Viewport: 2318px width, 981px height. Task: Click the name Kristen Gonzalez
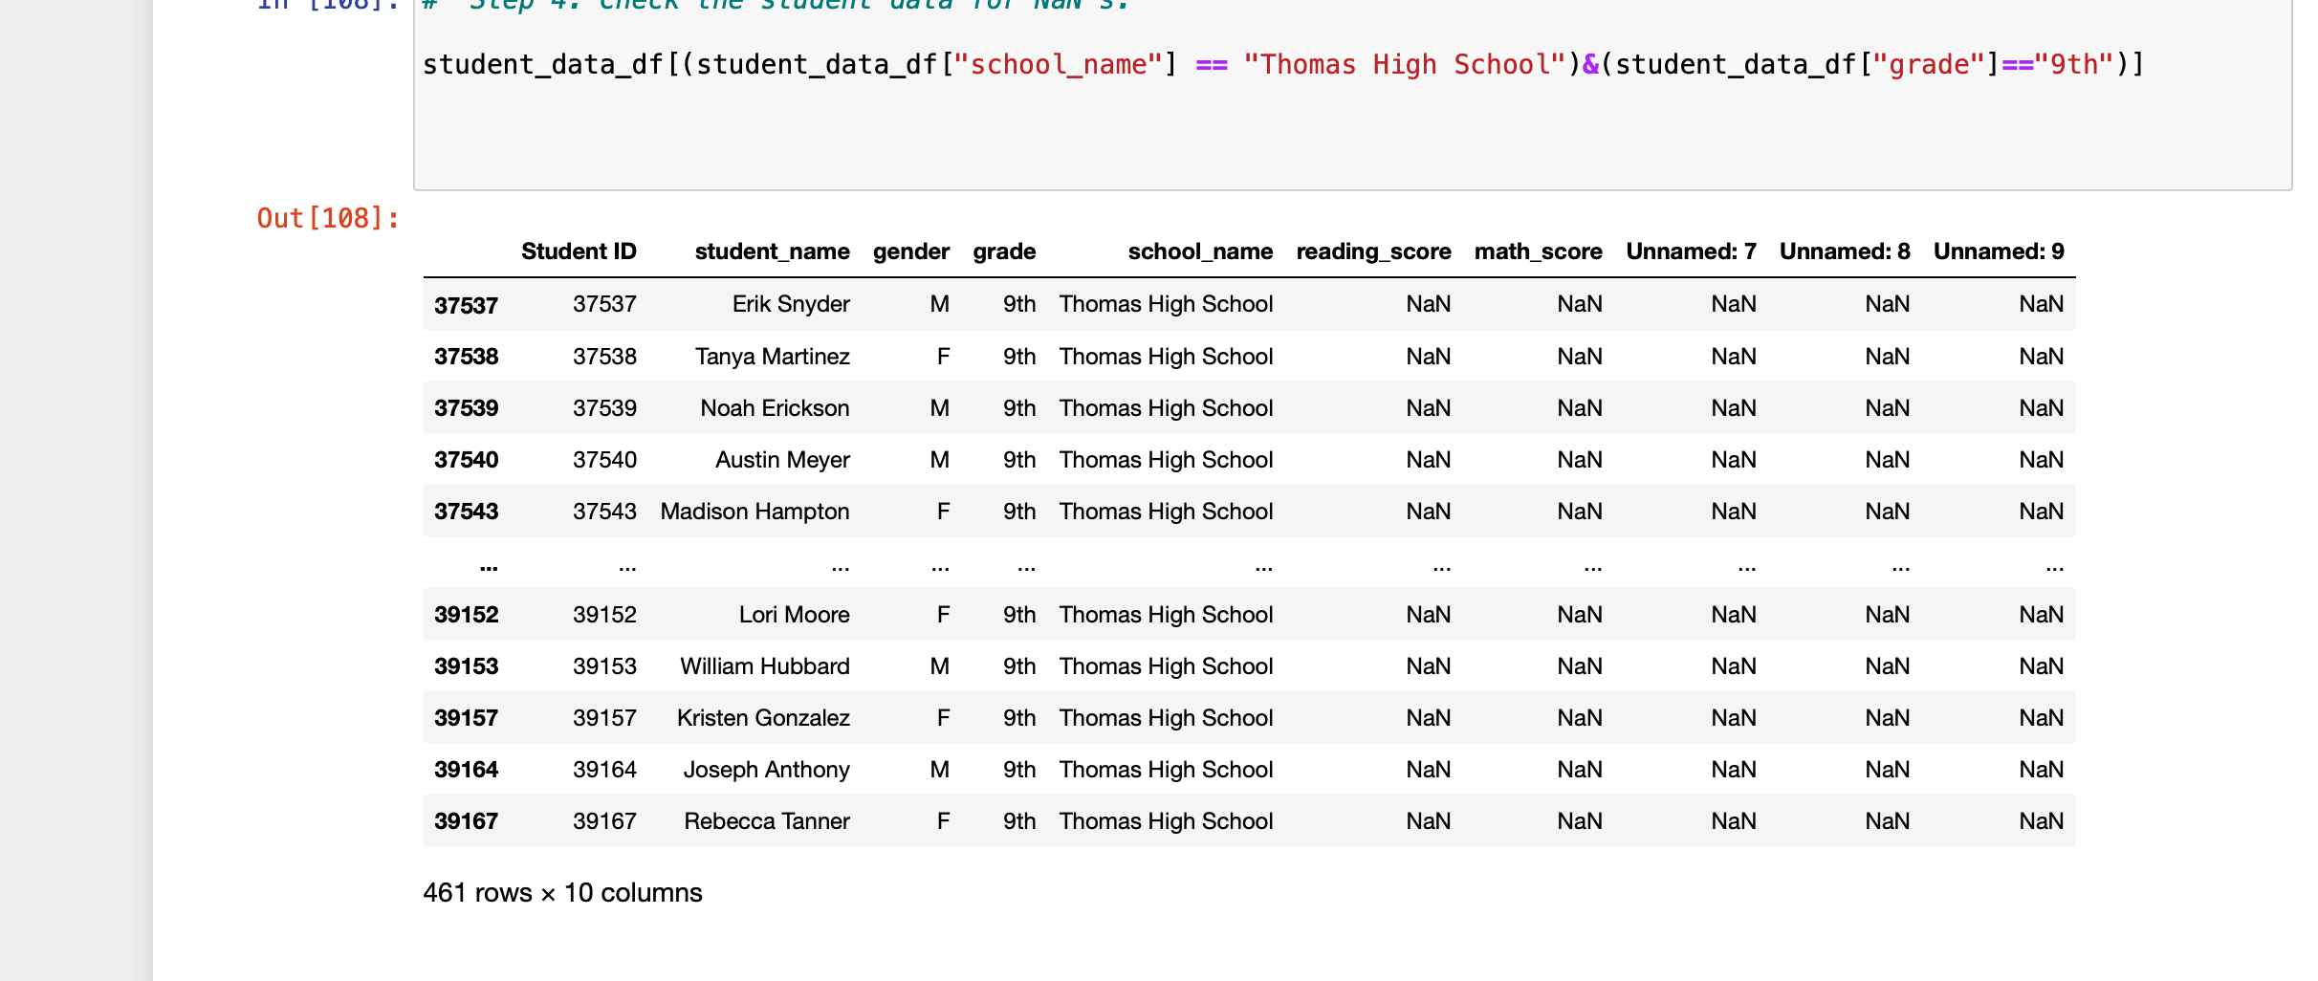pyautogui.click(x=763, y=718)
